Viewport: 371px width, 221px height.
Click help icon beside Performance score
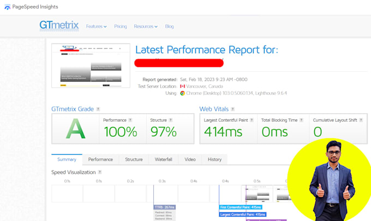pyautogui.click(x=130, y=120)
